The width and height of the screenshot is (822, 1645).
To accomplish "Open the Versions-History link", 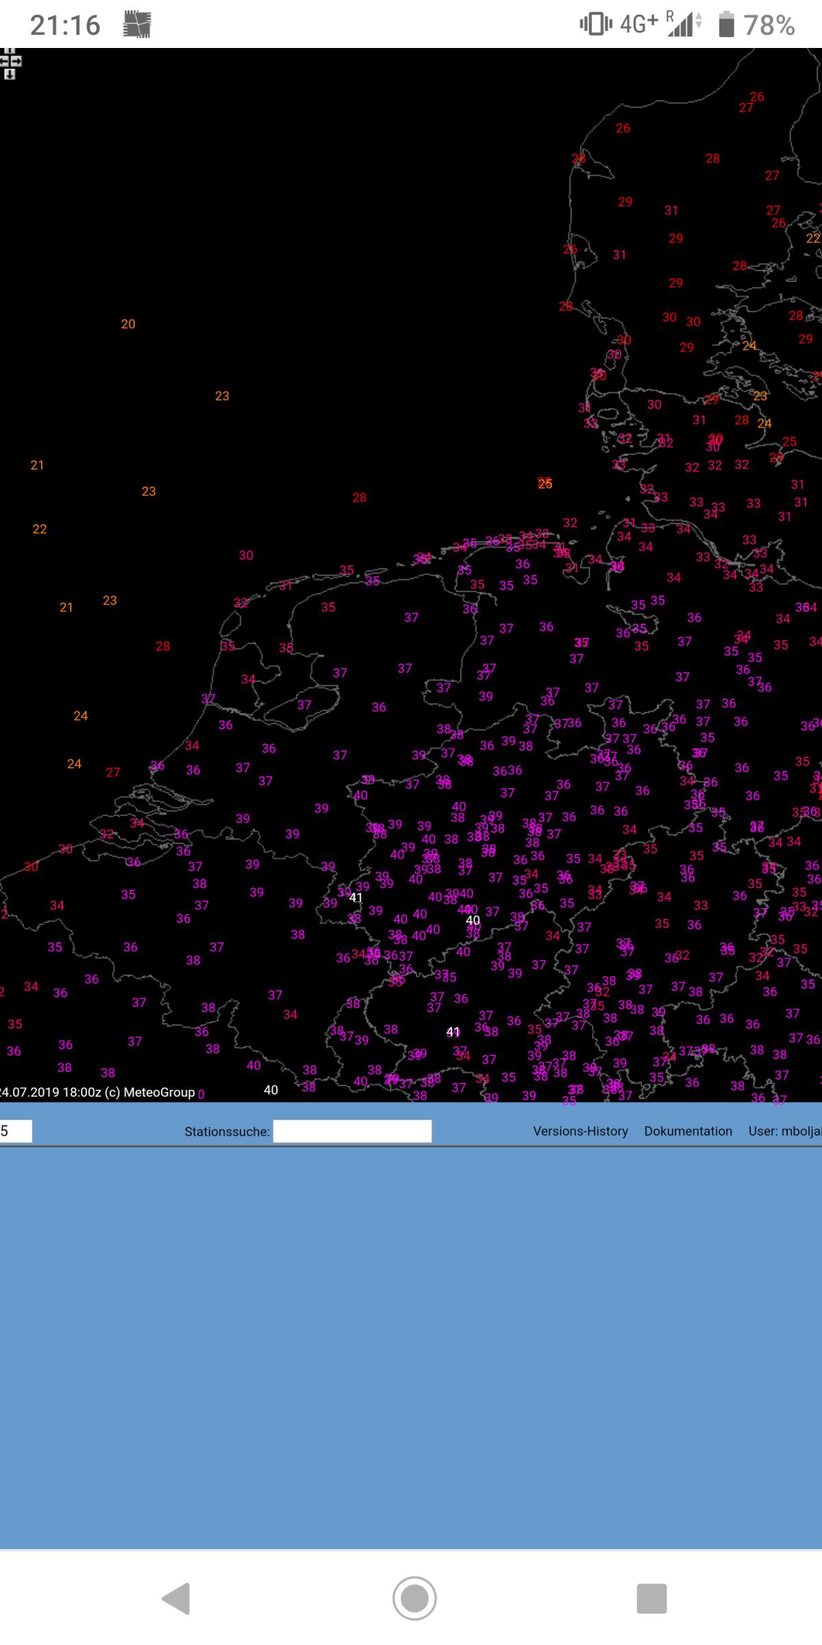I will click(580, 1131).
